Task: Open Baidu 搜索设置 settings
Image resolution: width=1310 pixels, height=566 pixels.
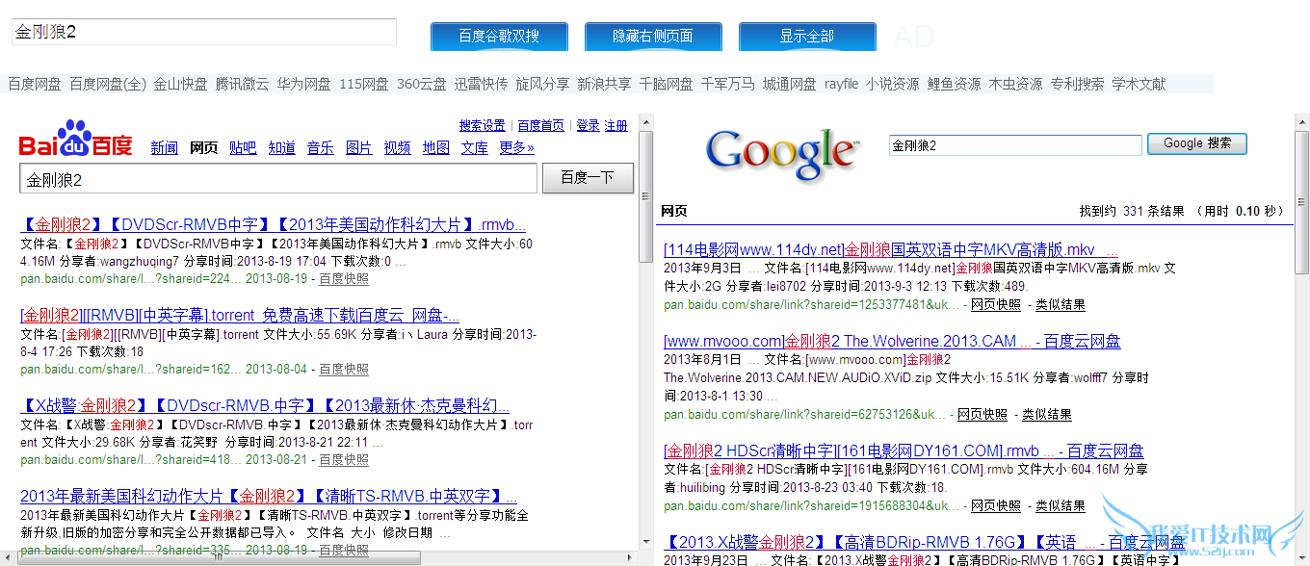Action: (x=482, y=126)
